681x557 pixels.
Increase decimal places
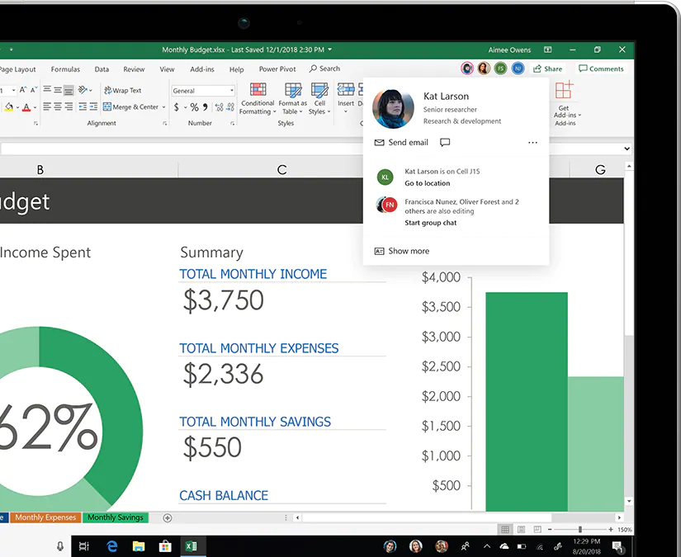pyautogui.click(x=219, y=106)
